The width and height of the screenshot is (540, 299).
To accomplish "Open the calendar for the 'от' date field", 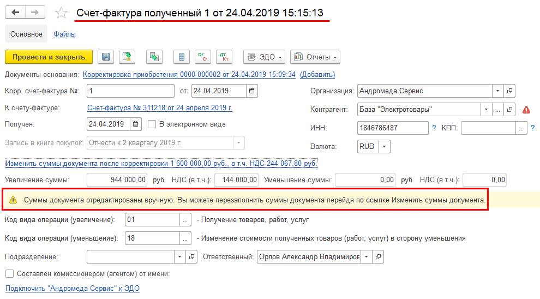I will click(252, 91).
